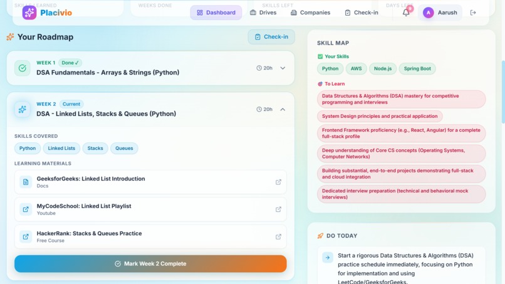This screenshot has height=284, width=505.
Task: Click the rocket icon next to Do Today
Action: (320, 236)
